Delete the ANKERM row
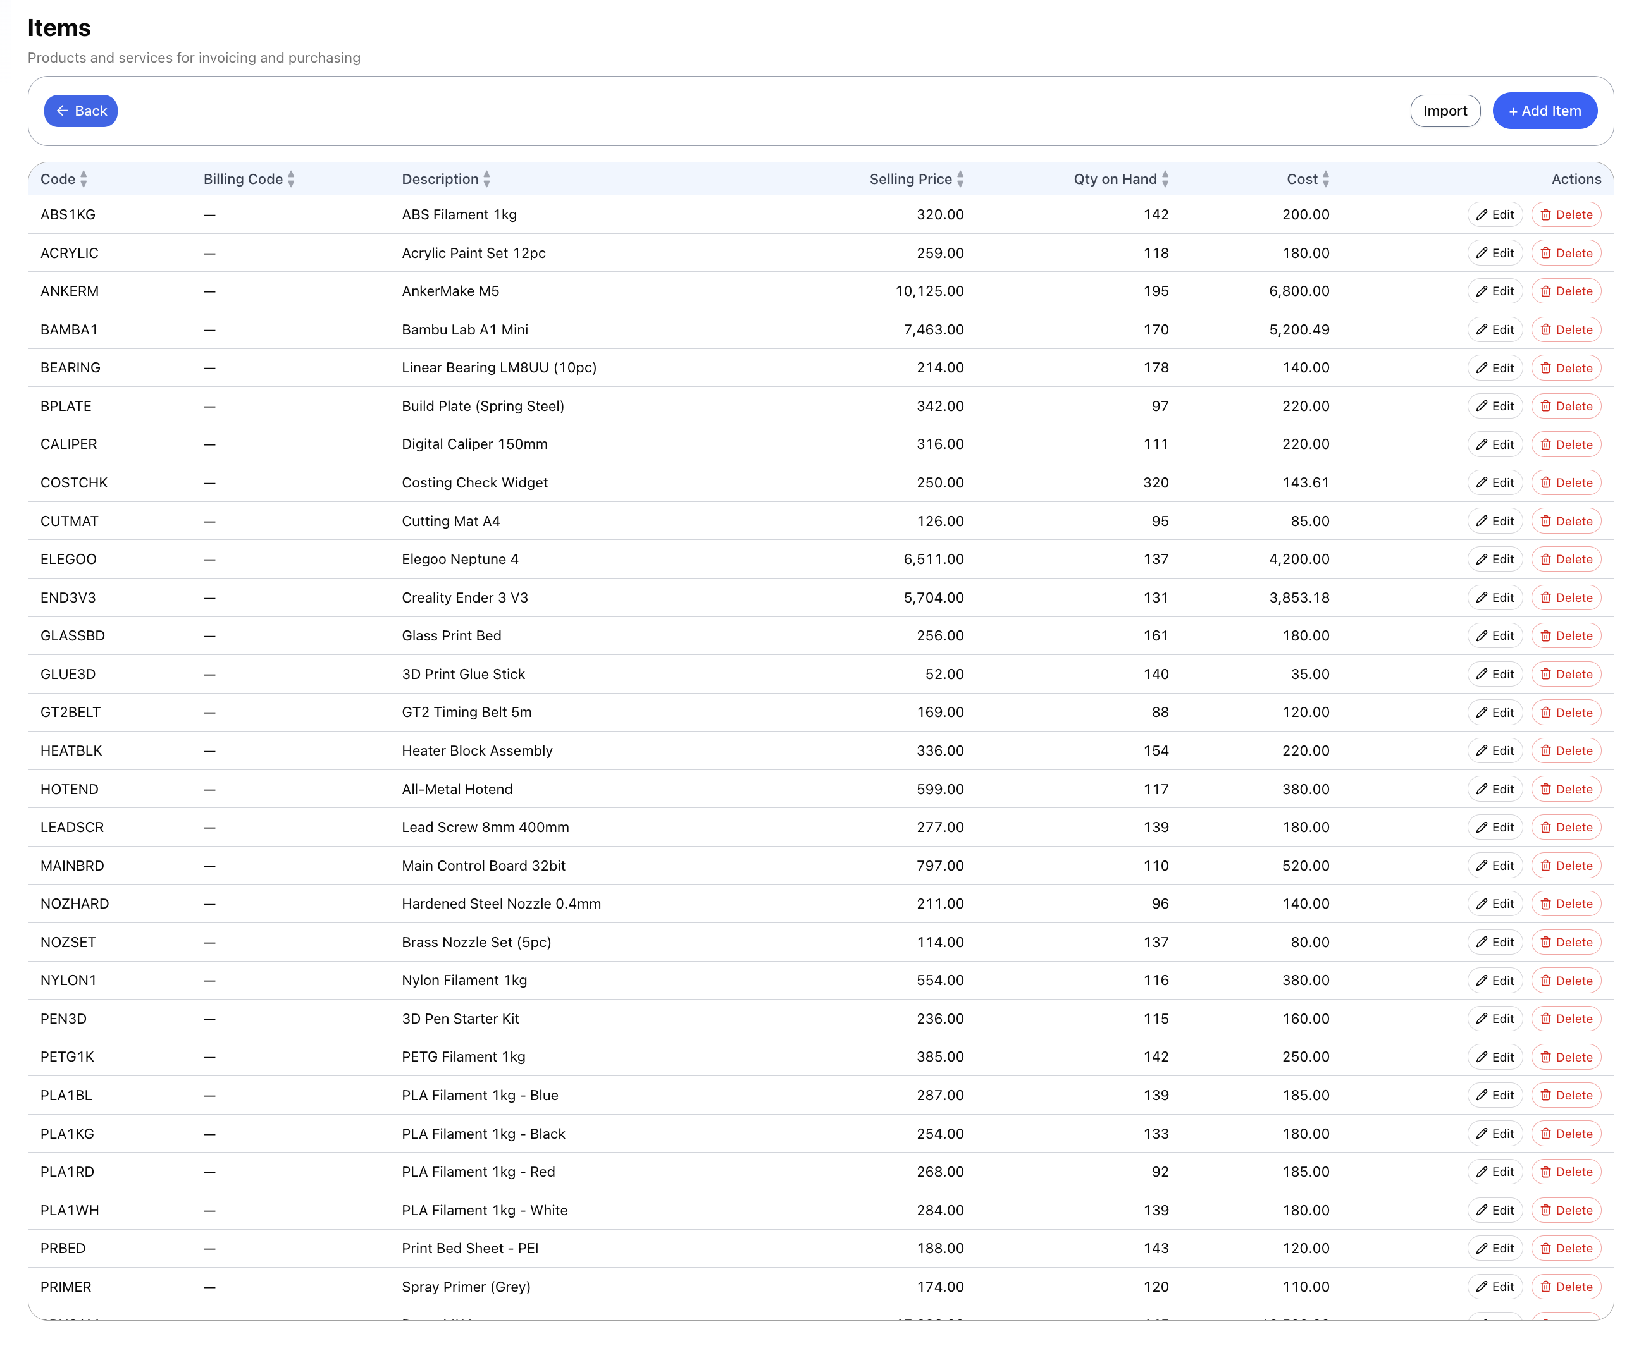Image resolution: width=1646 pixels, height=1353 pixels. pyautogui.click(x=1566, y=291)
